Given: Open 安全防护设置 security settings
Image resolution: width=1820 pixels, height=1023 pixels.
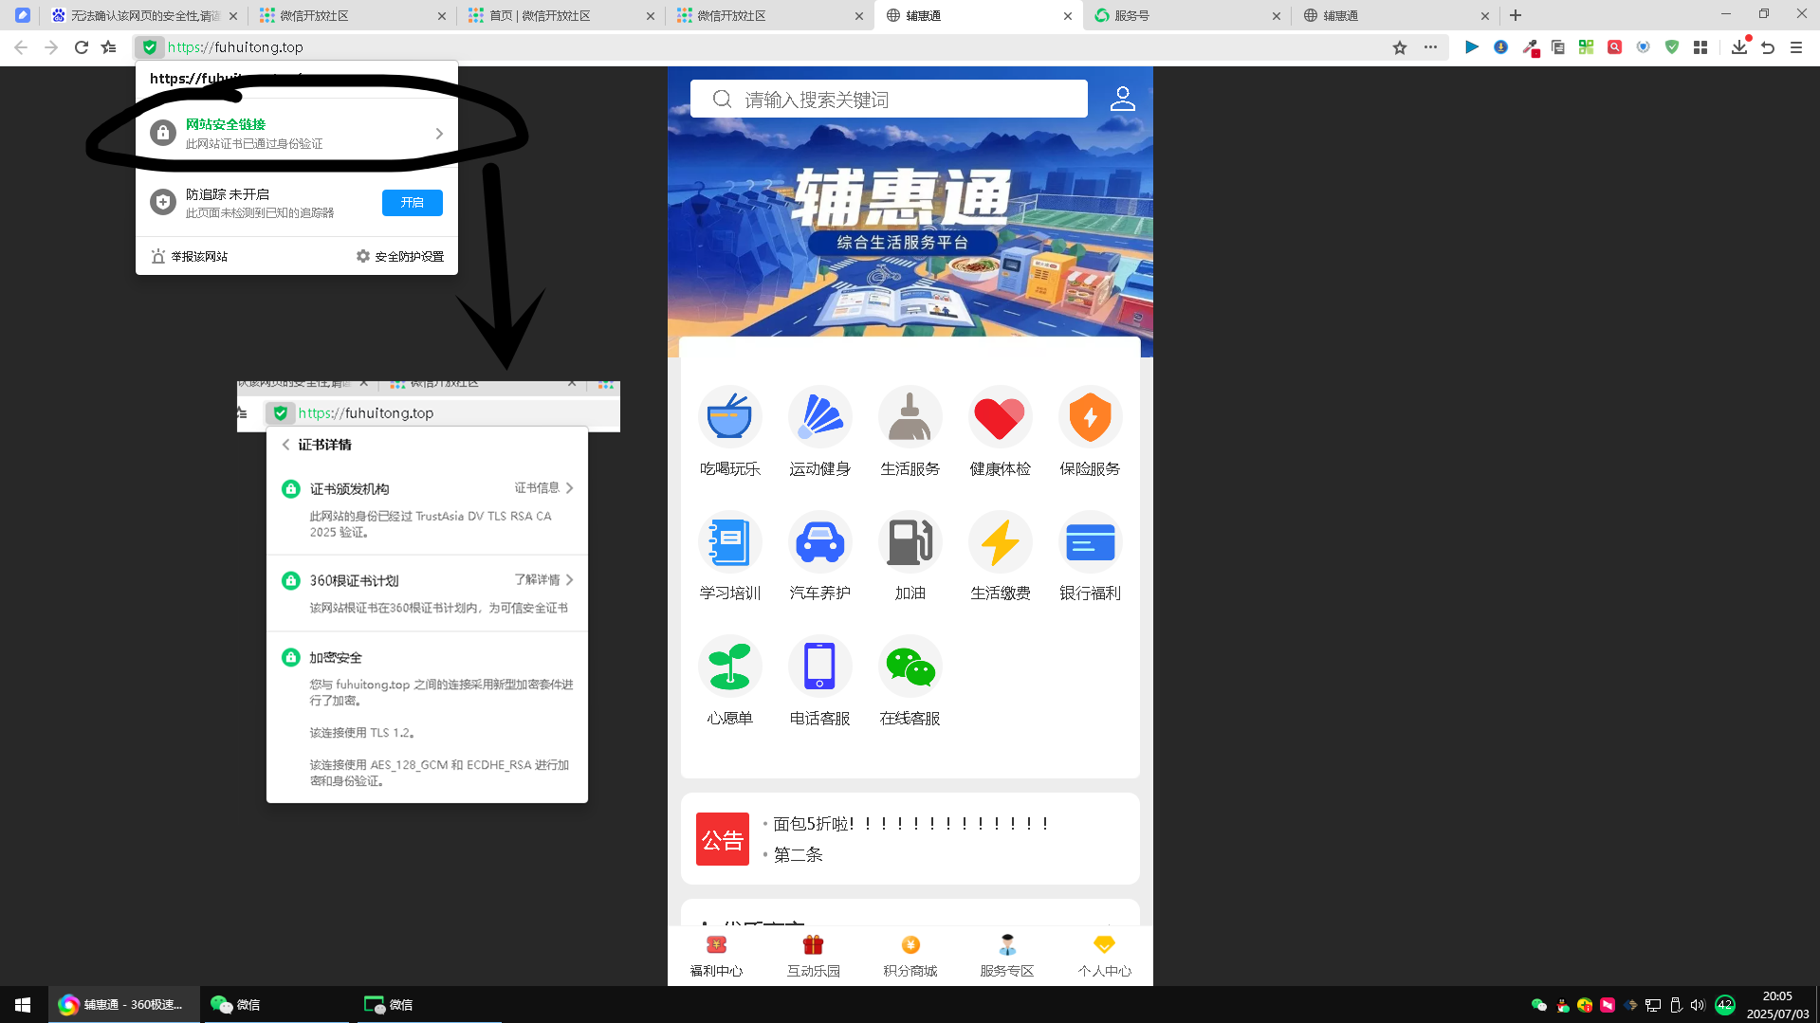Looking at the screenshot, I should pos(400,257).
